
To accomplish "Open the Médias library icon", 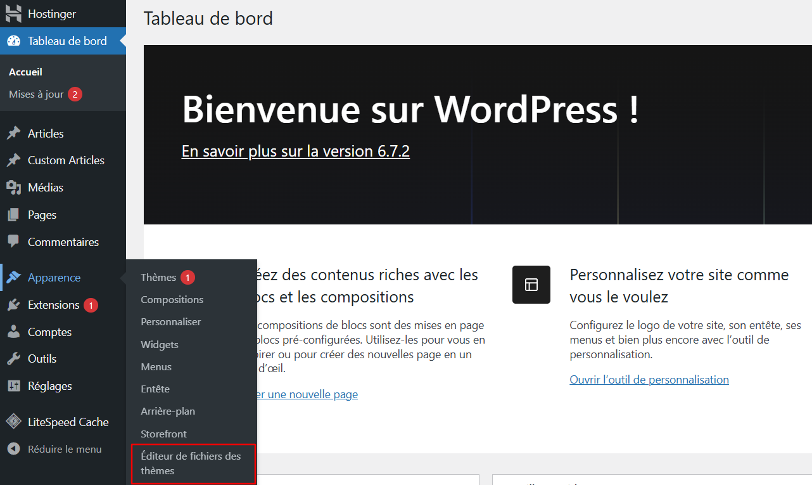I will click(x=14, y=187).
